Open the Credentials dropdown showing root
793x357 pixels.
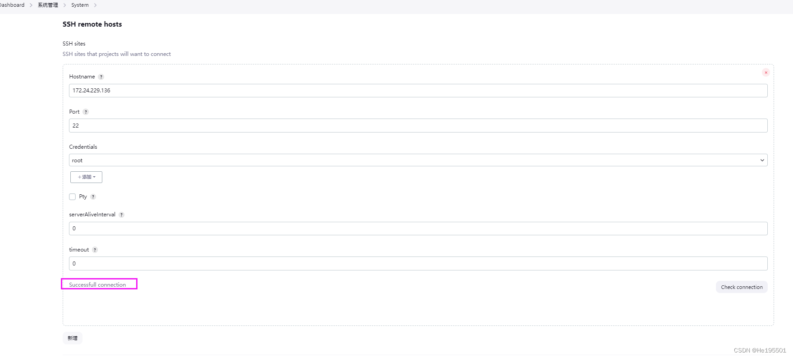[418, 160]
